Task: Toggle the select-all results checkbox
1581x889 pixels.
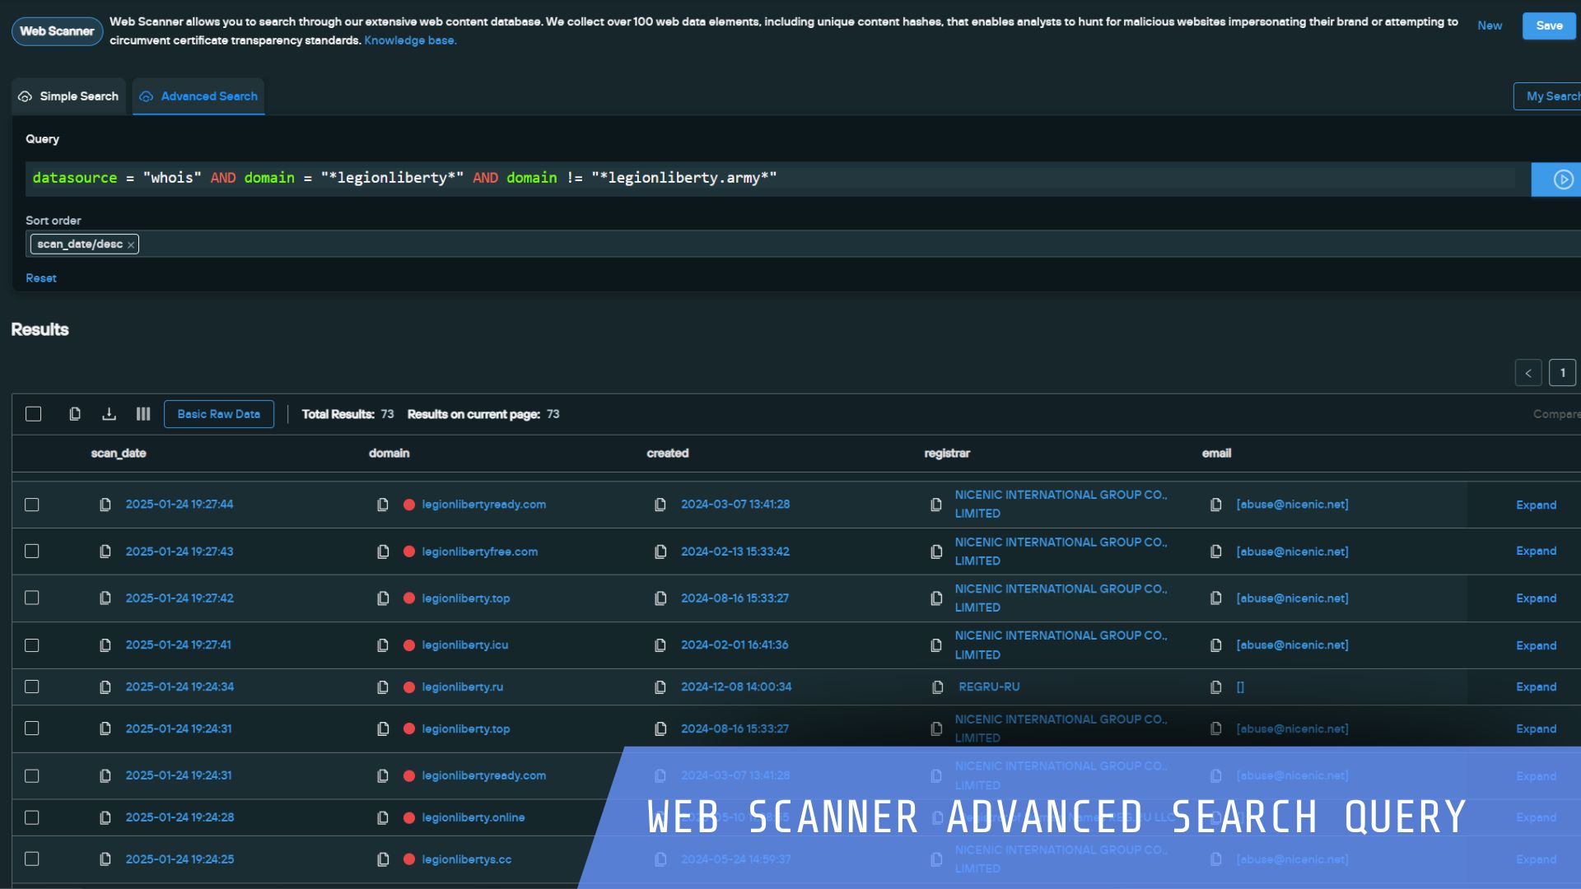Action: [33, 414]
